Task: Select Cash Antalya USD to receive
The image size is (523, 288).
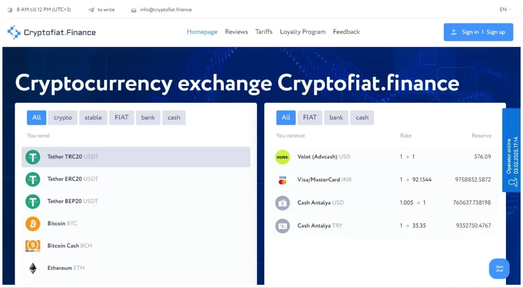Action: (x=321, y=203)
